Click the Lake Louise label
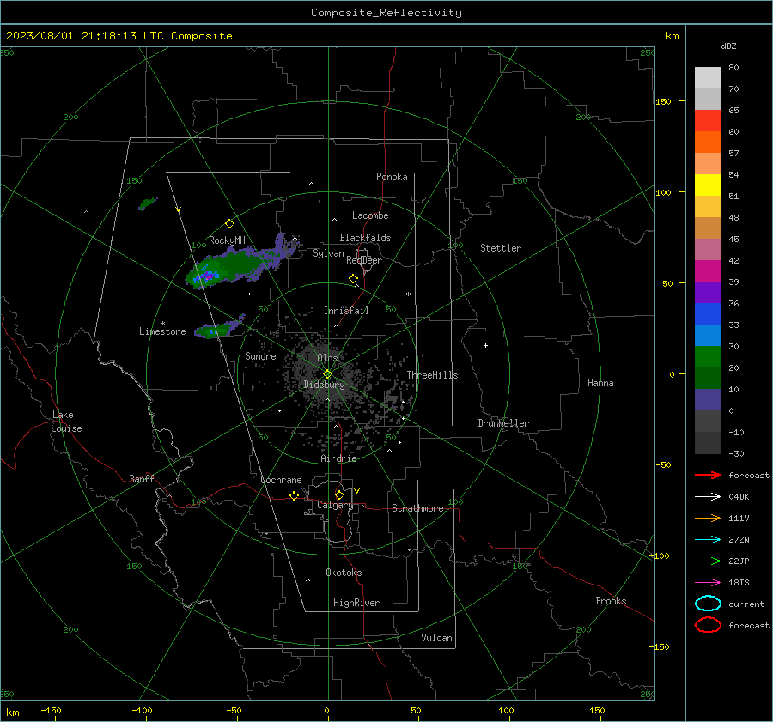This screenshot has width=773, height=722. coord(66,422)
